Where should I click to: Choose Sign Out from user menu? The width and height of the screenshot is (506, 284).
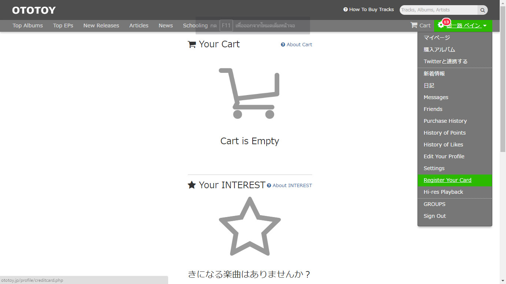(435, 216)
